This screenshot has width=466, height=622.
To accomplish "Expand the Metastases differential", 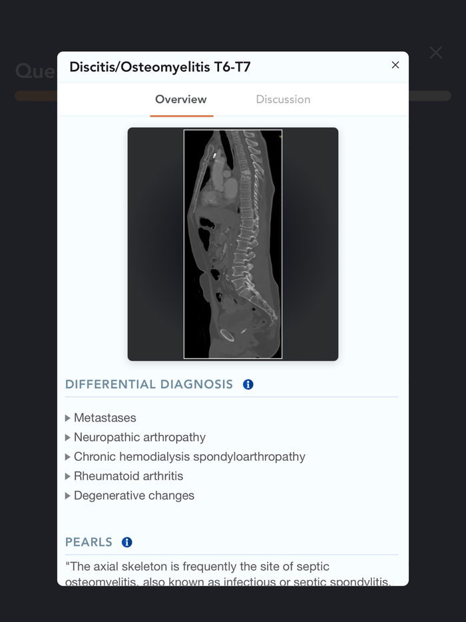I will point(68,418).
